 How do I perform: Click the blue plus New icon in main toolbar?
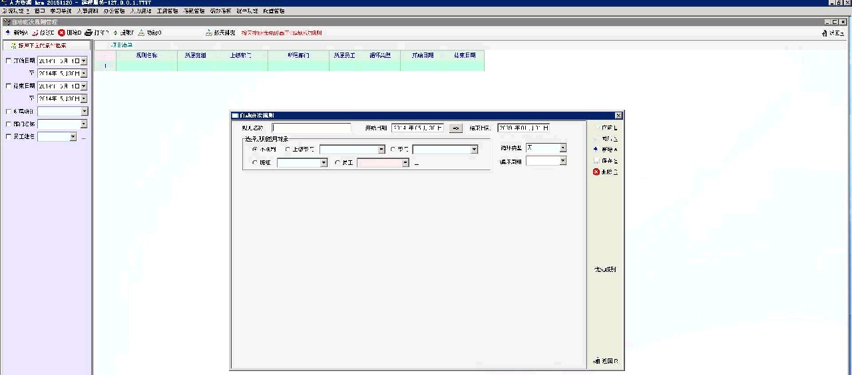[x=8, y=33]
